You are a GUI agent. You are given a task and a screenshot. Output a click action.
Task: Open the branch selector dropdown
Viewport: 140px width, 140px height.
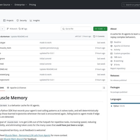(2, 29)
